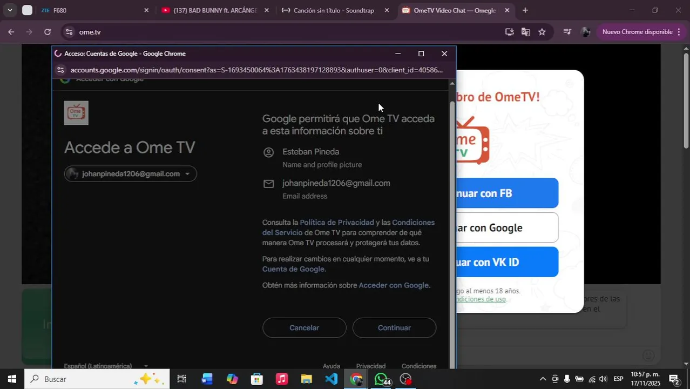Open Microsoft Word from taskbar
The width and height of the screenshot is (690, 389).
pyautogui.click(x=207, y=379)
